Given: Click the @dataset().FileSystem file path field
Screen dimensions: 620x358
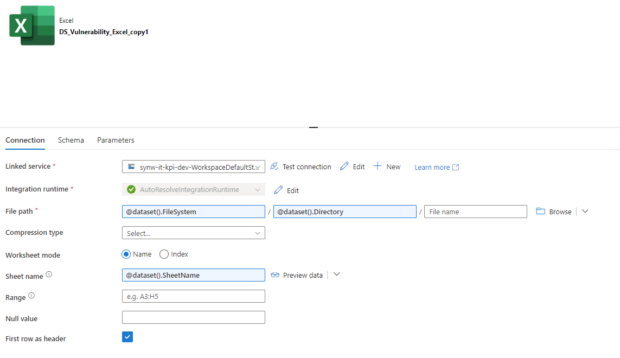Looking at the screenshot, I should pos(193,212).
